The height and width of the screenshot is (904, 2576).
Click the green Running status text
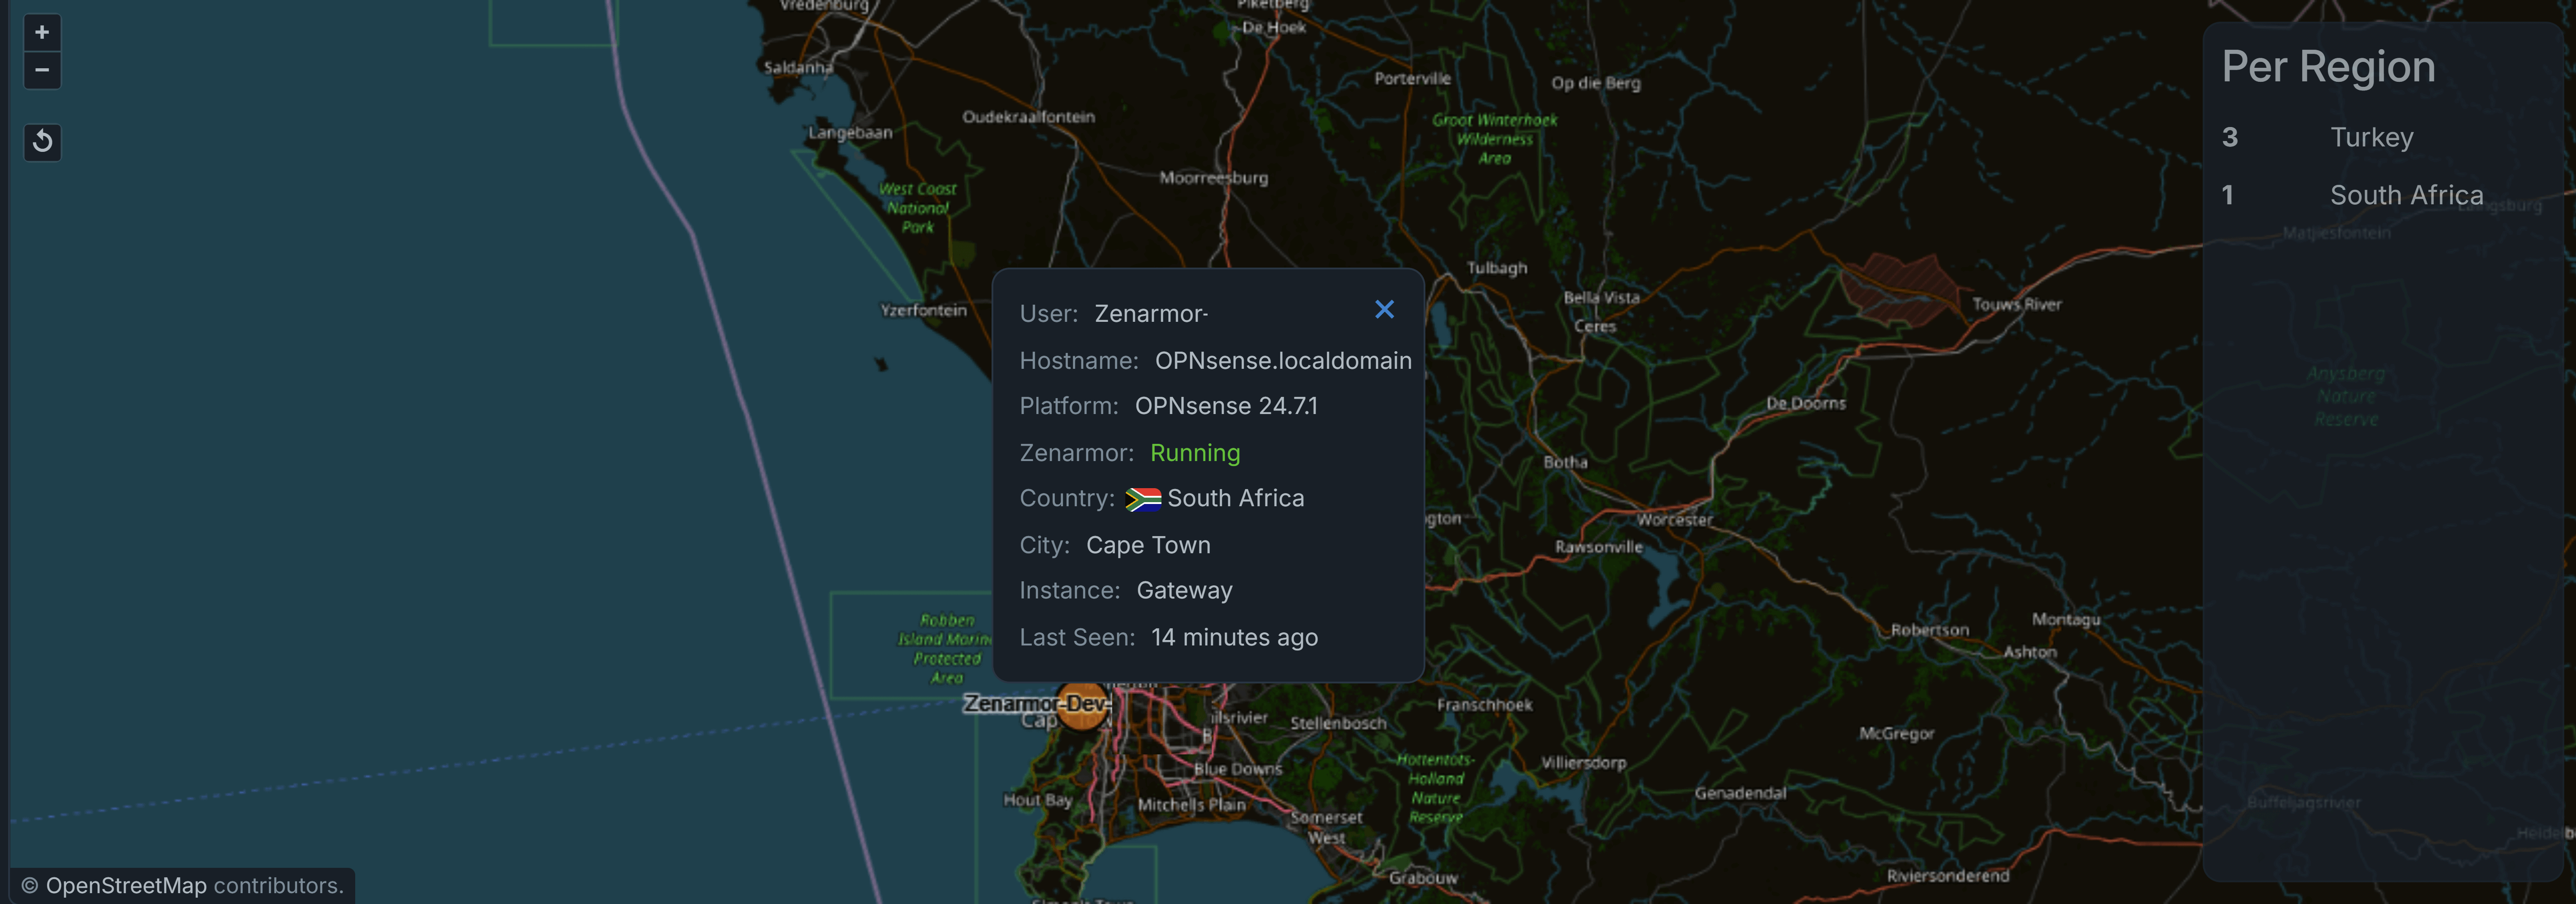(1195, 453)
